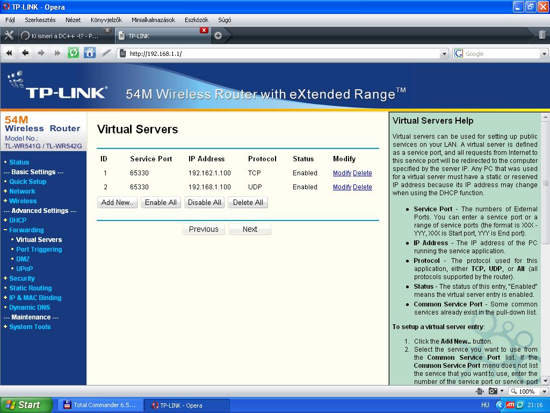Click help panel scrollbar down arrow

pos(545,381)
